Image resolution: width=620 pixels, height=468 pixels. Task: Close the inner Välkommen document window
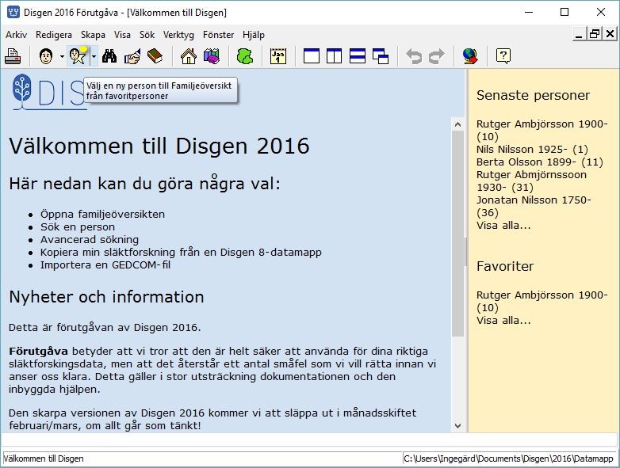click(610, 34)
